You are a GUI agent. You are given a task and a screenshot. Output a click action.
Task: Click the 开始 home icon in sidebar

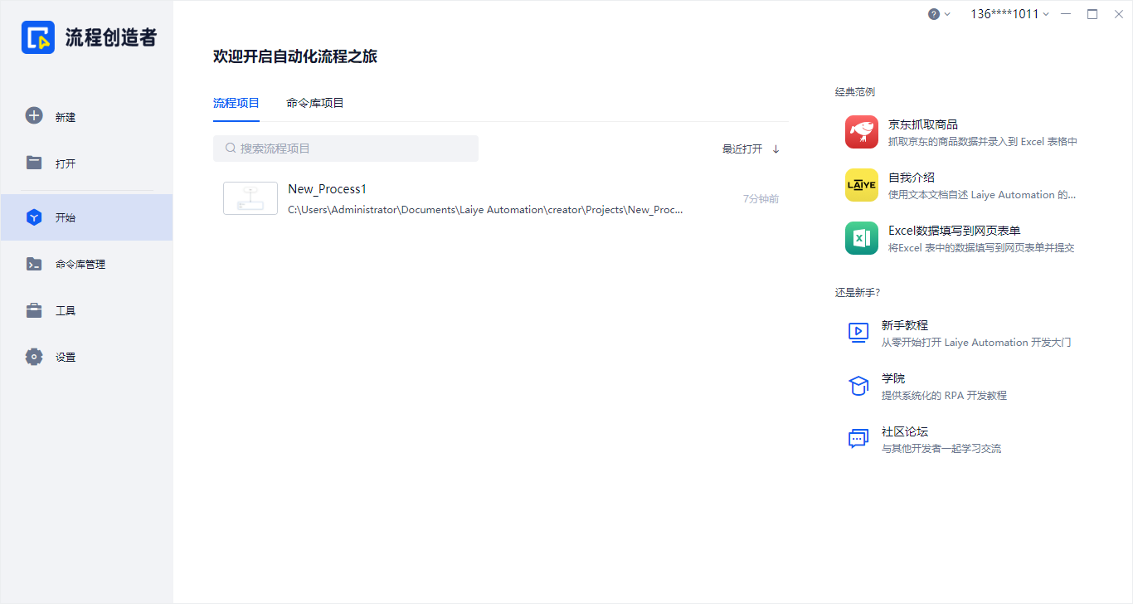[33, 217]
